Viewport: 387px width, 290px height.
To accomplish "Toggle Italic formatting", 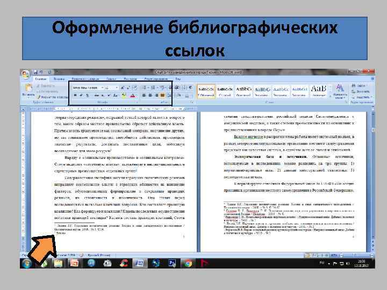I will (x=81, y=95).
